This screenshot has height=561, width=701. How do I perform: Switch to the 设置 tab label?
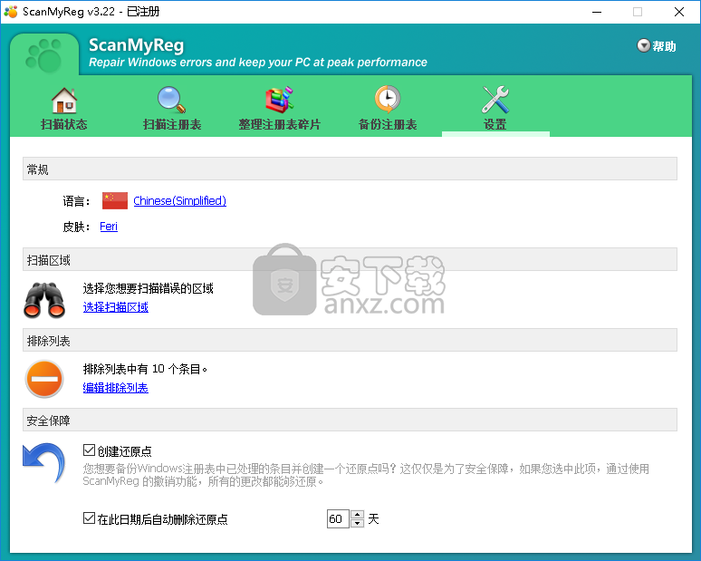495,124
